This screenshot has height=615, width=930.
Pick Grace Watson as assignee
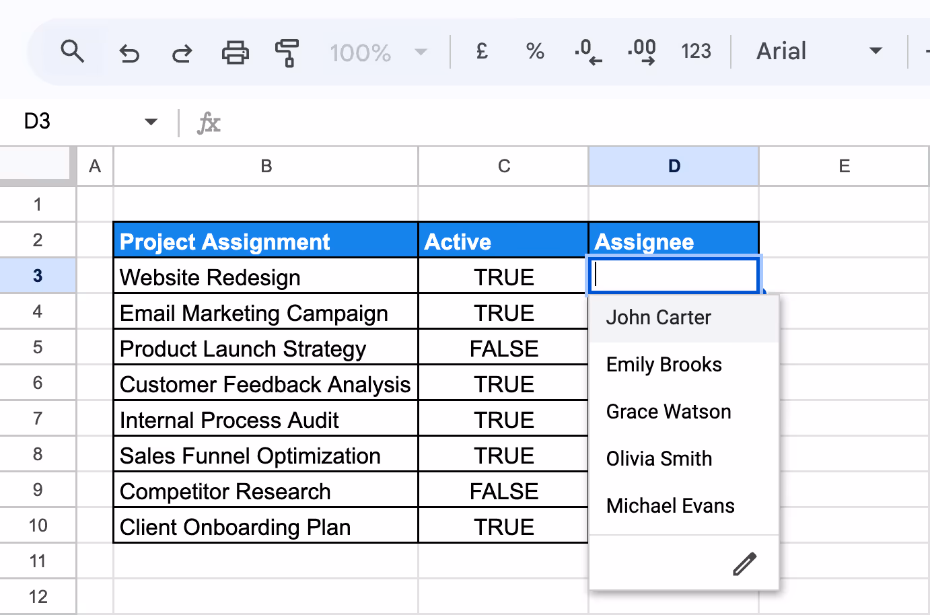pyautogui.click(x=668, y=411)
